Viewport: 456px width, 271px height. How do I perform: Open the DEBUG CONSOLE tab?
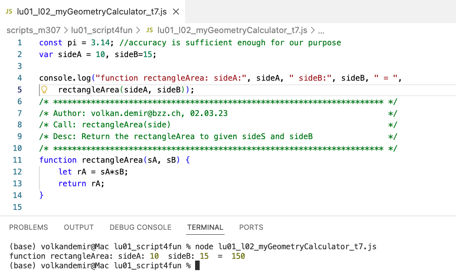(140, 227)
